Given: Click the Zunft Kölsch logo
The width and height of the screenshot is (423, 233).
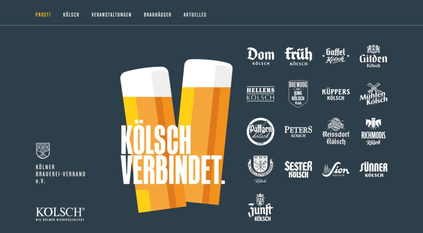Looking at the screenshot, I should (x=260, y=207).
